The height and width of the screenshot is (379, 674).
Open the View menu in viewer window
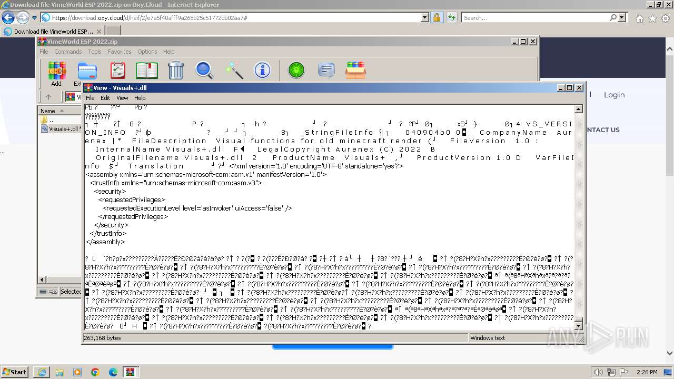(122, 98)
